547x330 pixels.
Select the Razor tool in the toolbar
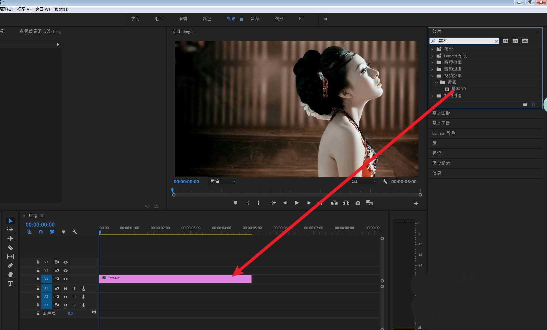(x=10, y=247)
